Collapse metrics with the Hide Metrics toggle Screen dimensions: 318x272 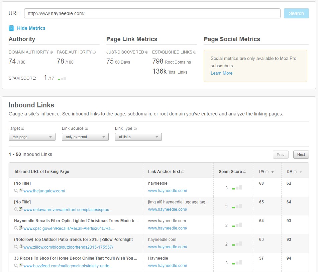pyautogui.click(x=12, y=28)
